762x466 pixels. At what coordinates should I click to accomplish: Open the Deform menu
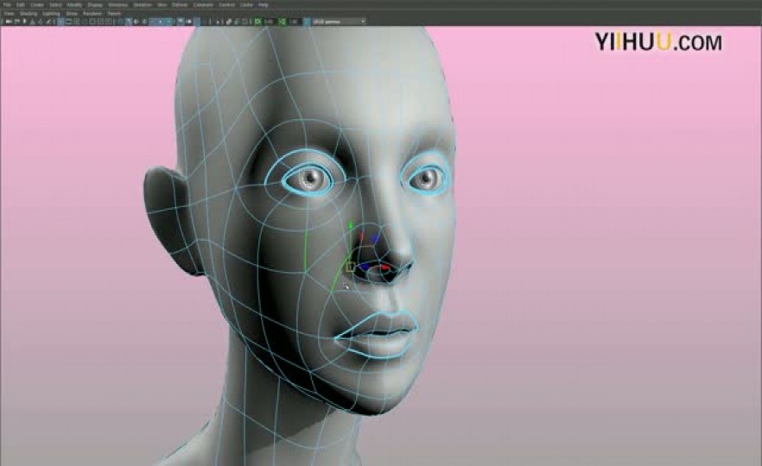[180, 5]
